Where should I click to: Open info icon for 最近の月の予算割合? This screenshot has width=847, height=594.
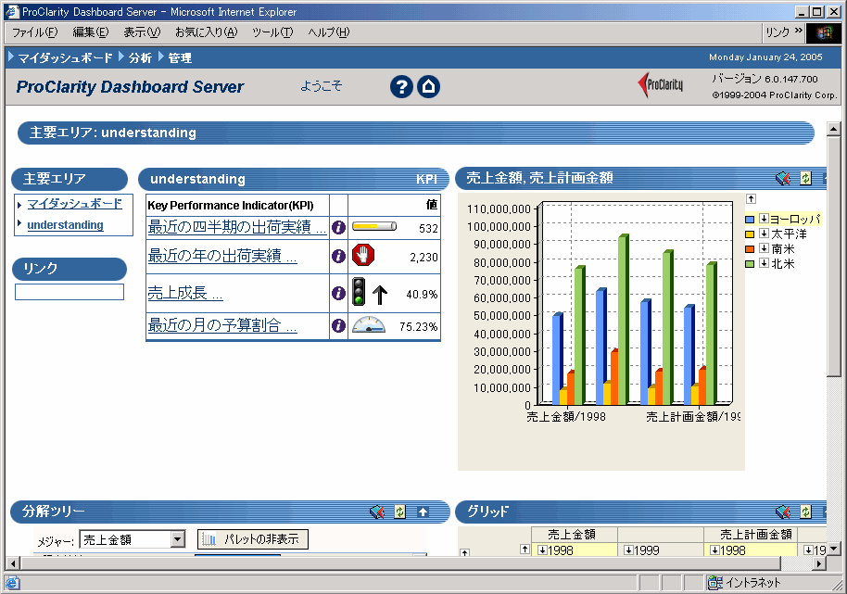pyautogui.click(x=338, y=325)
